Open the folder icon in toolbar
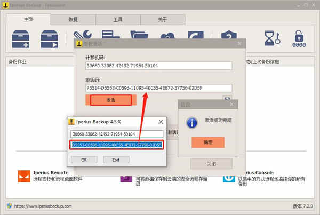 139,34
